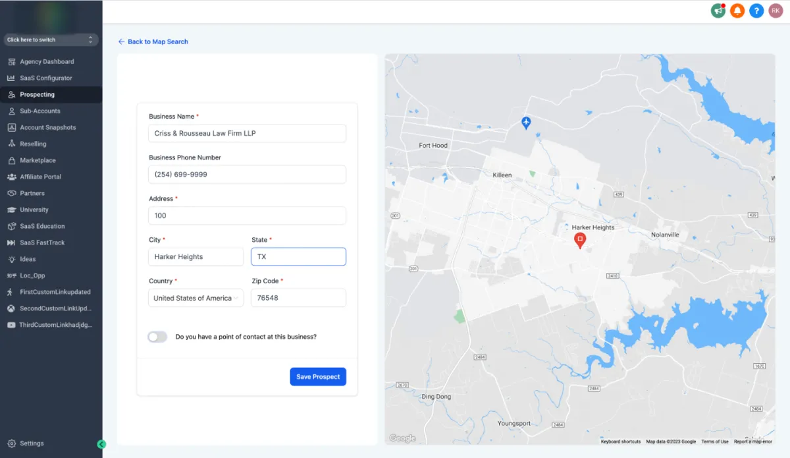
Task: Click the SecondCustomLinkUpd Xbox icon
Action: pyautogui.click(x=12, y=308)
